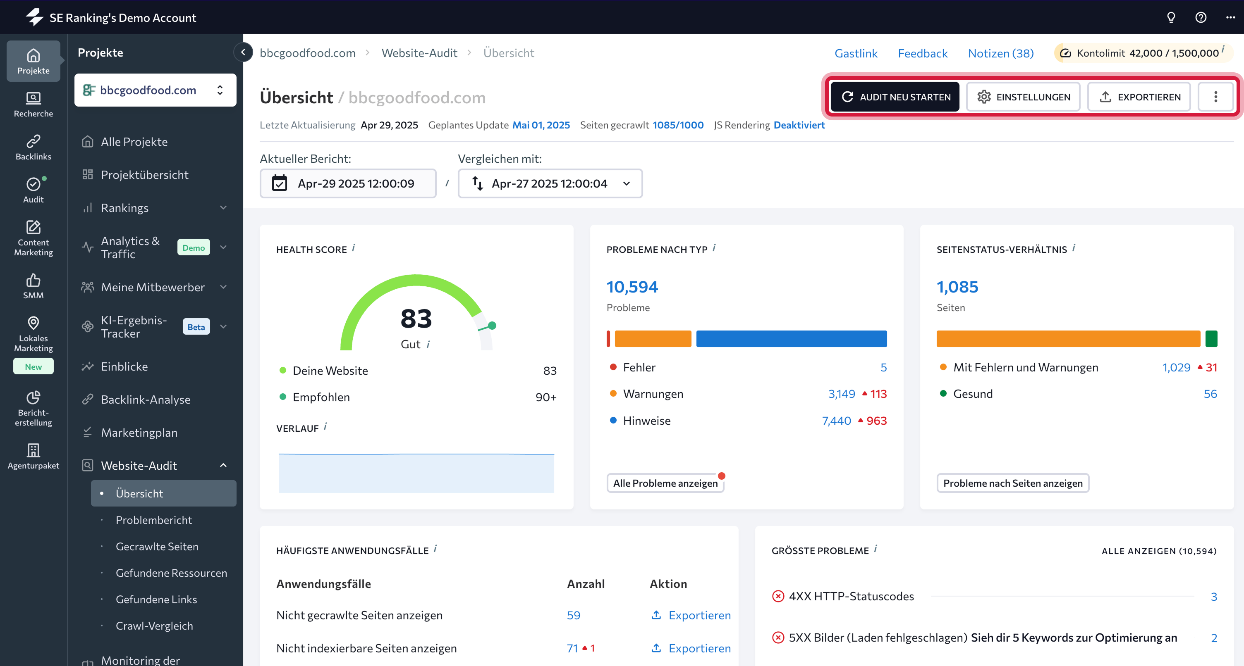Image resolution: width=1244 pixels, height=666 pixels.
Task: Open Einblicke in sidebar
Action: click(124, 367)
